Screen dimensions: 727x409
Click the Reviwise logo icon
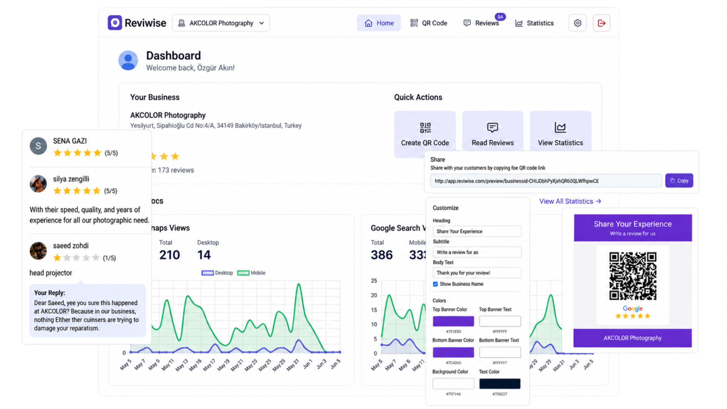[114, 23]
